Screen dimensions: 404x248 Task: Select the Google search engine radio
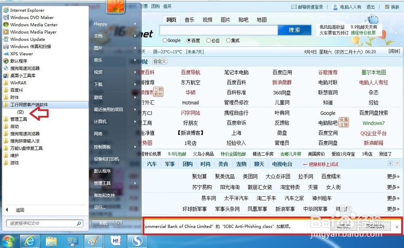click(x=165, y=40)
